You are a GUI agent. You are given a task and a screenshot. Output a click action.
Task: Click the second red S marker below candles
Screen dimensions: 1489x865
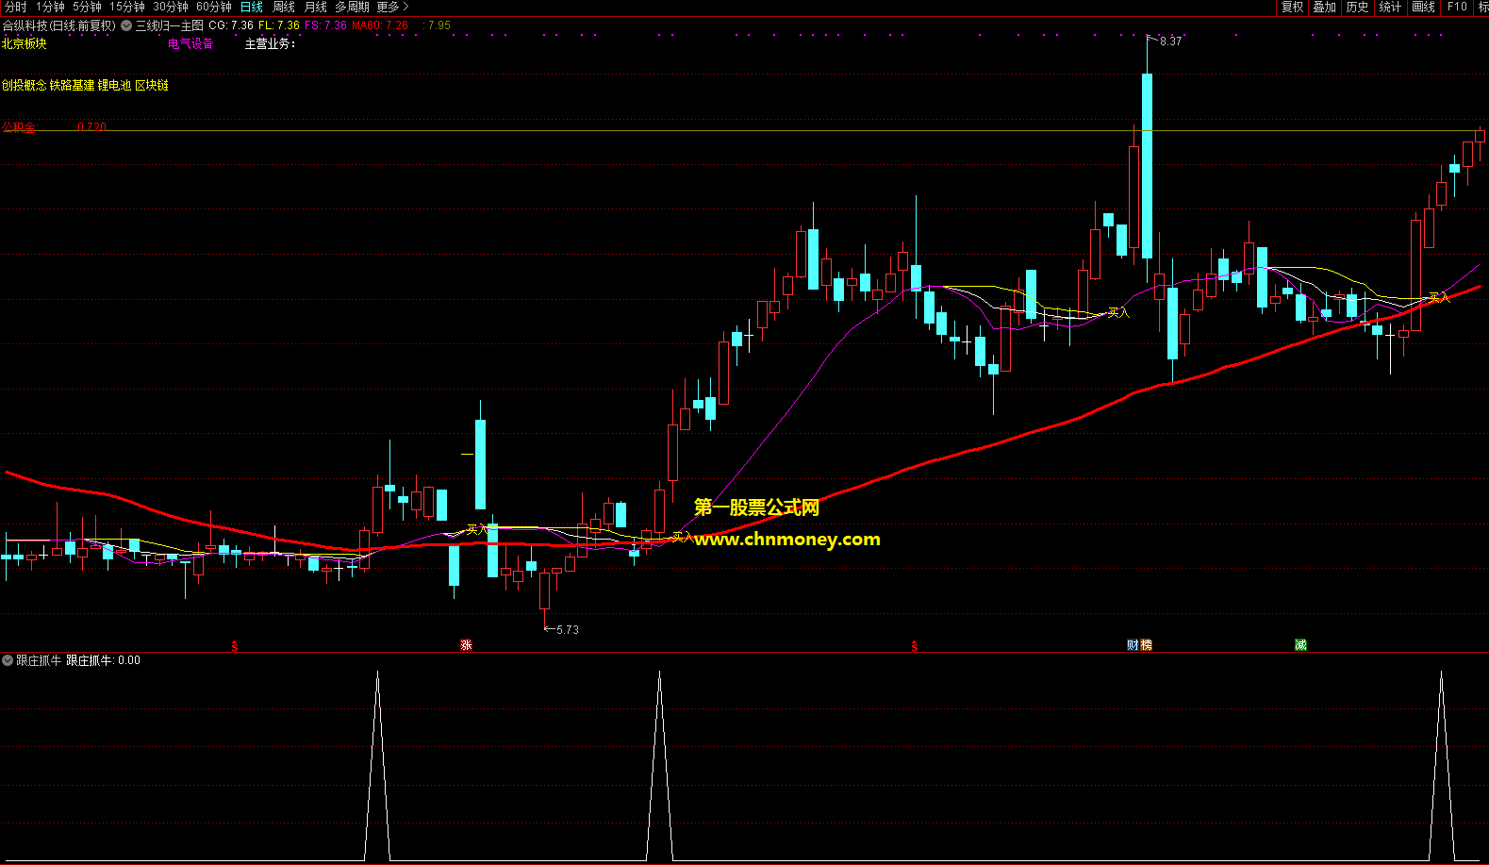pyautogui.click(x=915, y=645)
